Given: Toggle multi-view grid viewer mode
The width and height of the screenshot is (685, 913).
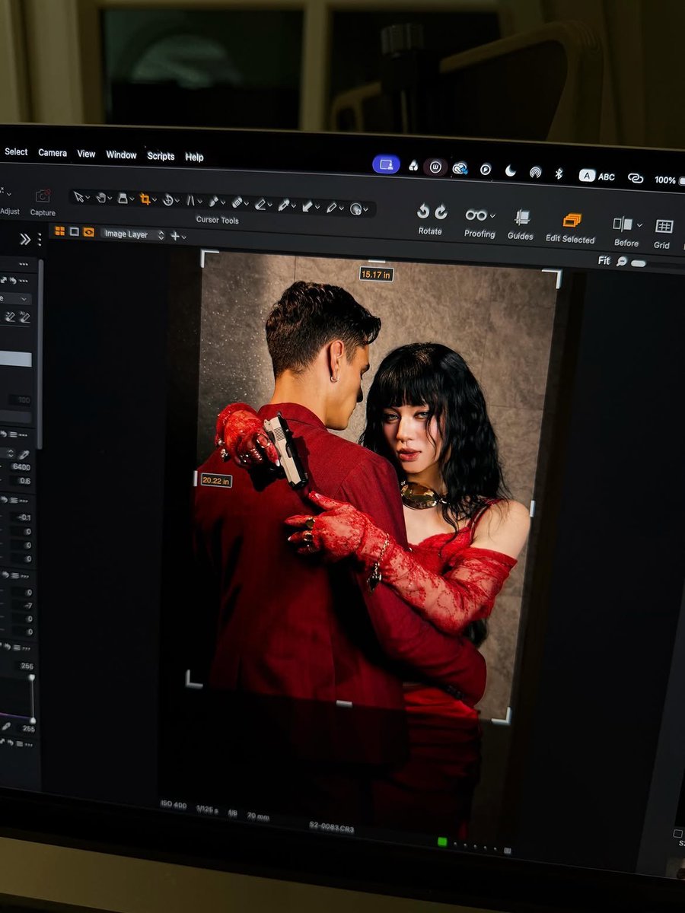Looking at the screenshot, I should coord(59,231).
